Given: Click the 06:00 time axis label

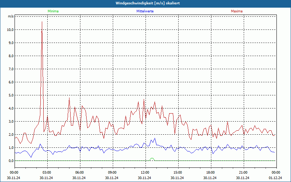Looking at the screenshot, I should click(x=80, y=173).
